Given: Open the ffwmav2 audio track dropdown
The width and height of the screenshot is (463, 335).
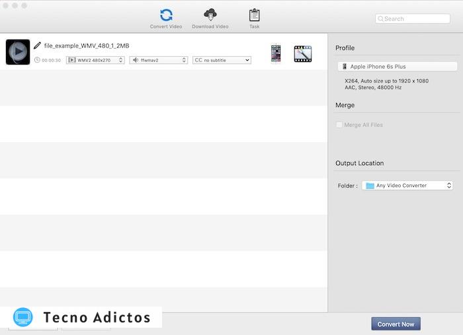Looking at the screenshot, I should [x=159, y=60].
